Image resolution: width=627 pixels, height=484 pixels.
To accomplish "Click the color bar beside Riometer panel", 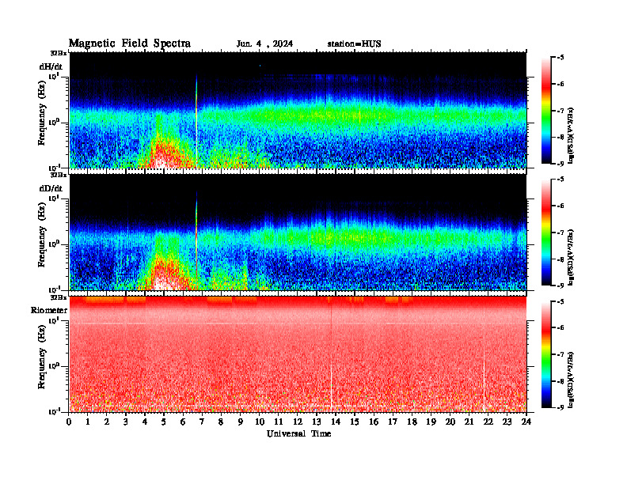I will click(x=545, y=354).
